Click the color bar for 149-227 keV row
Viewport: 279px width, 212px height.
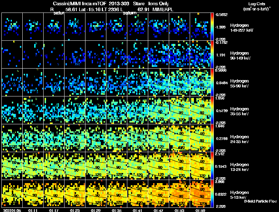pos(212,27)
